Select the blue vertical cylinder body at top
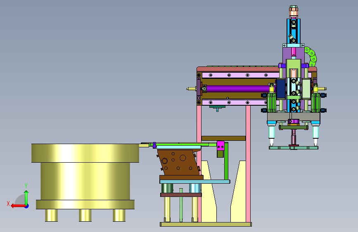The width and height of the screenshot is (358, 232). 294,31
